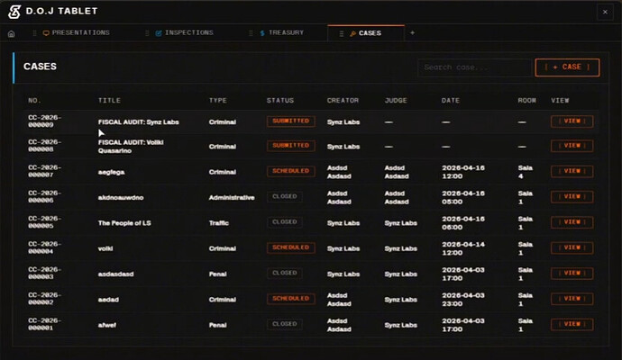Click case number CC-2026-000001
622x360 pixels.
coord(44,324)
